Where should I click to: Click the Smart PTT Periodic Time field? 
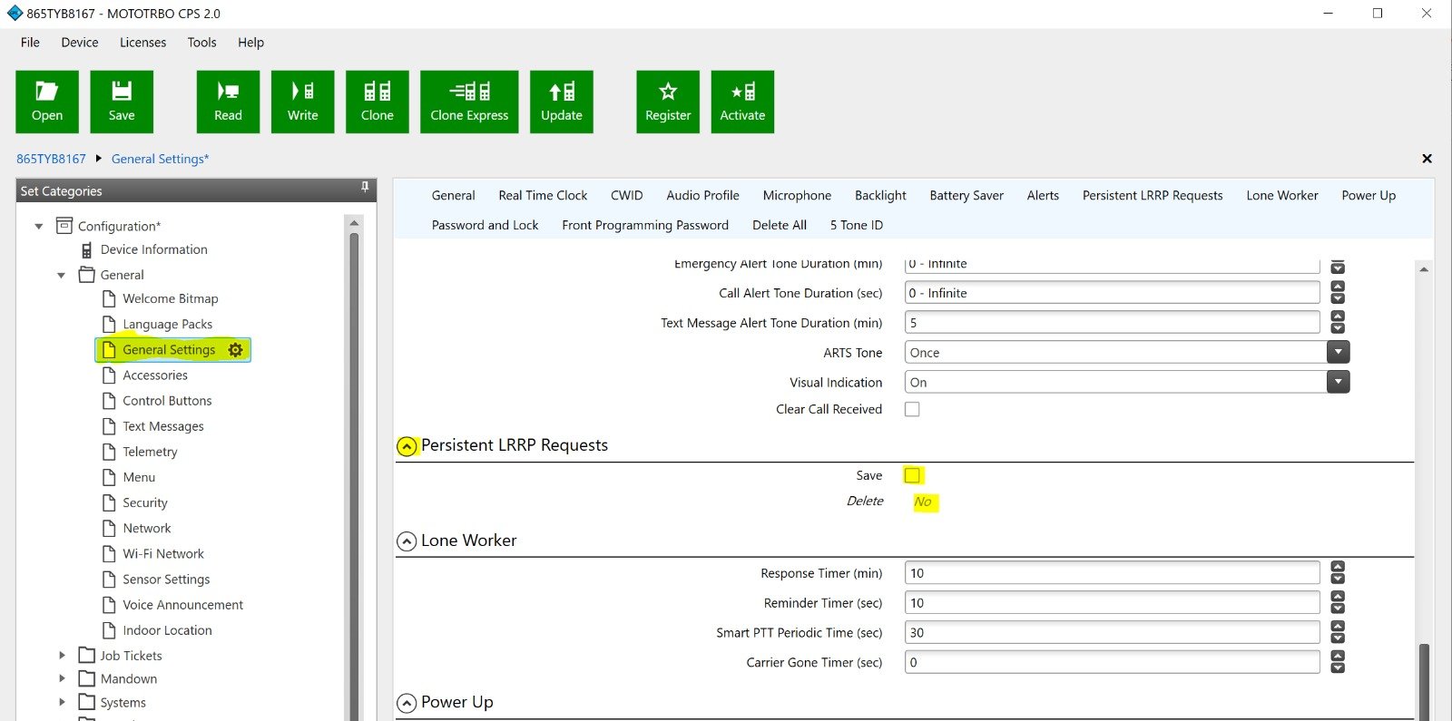[1112, 632]
